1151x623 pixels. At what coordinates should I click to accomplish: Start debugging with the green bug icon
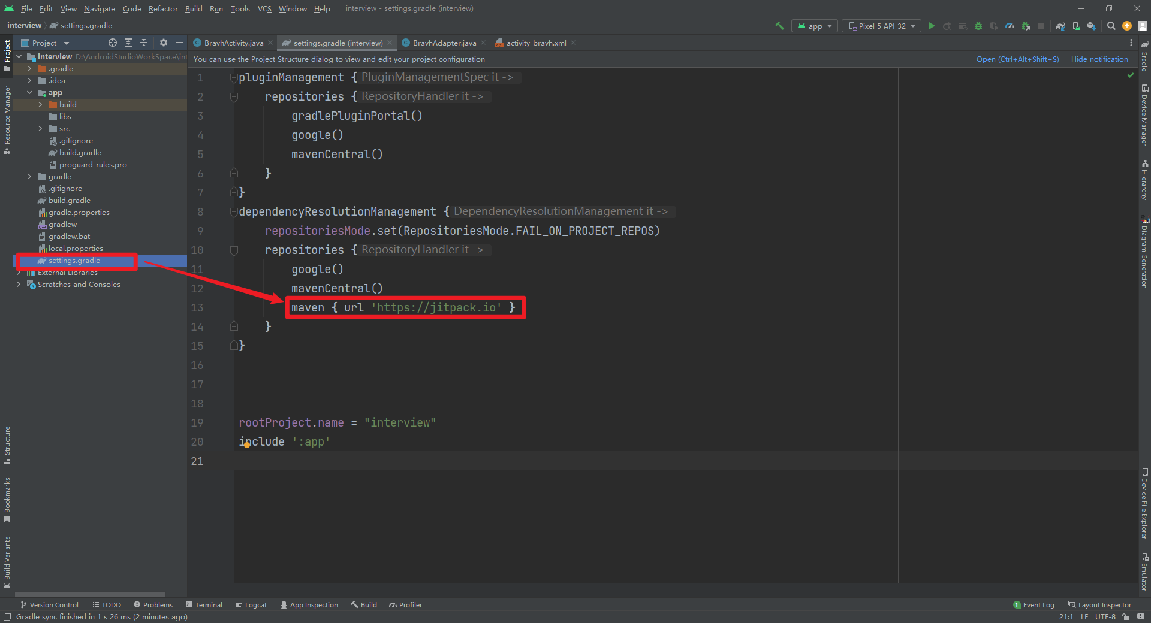(978, 26)
